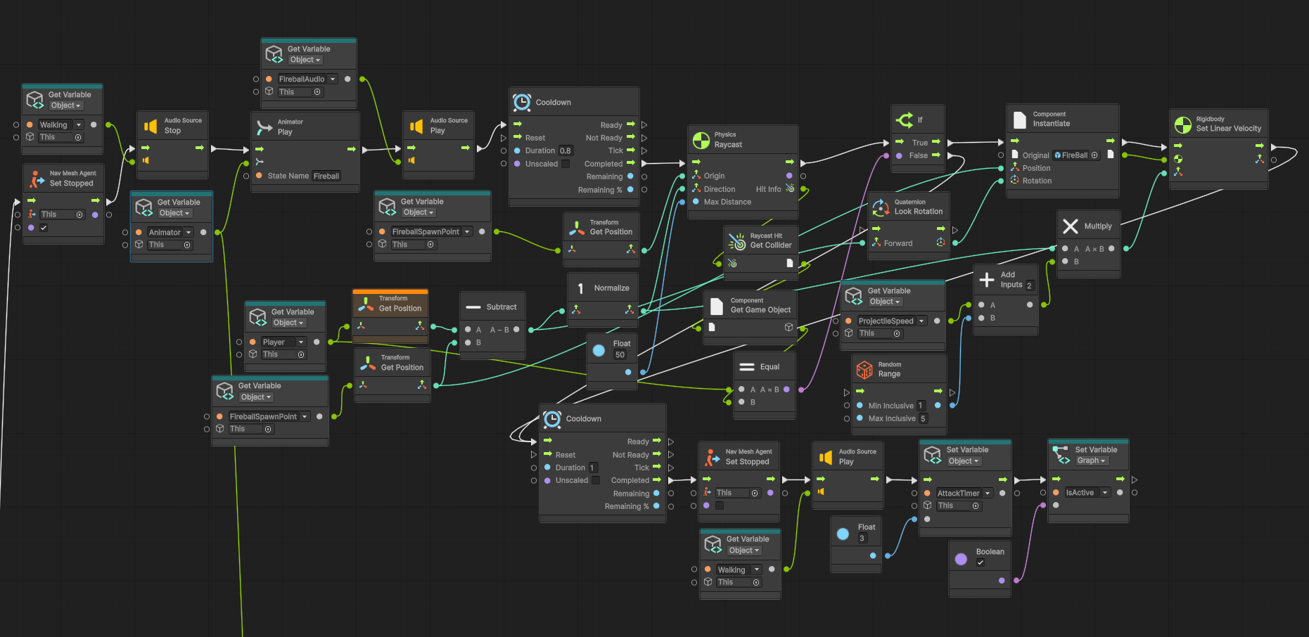Screen dimensions: 1309x637
Task: Click the If branch node icon
Action: tap(905, 120)
